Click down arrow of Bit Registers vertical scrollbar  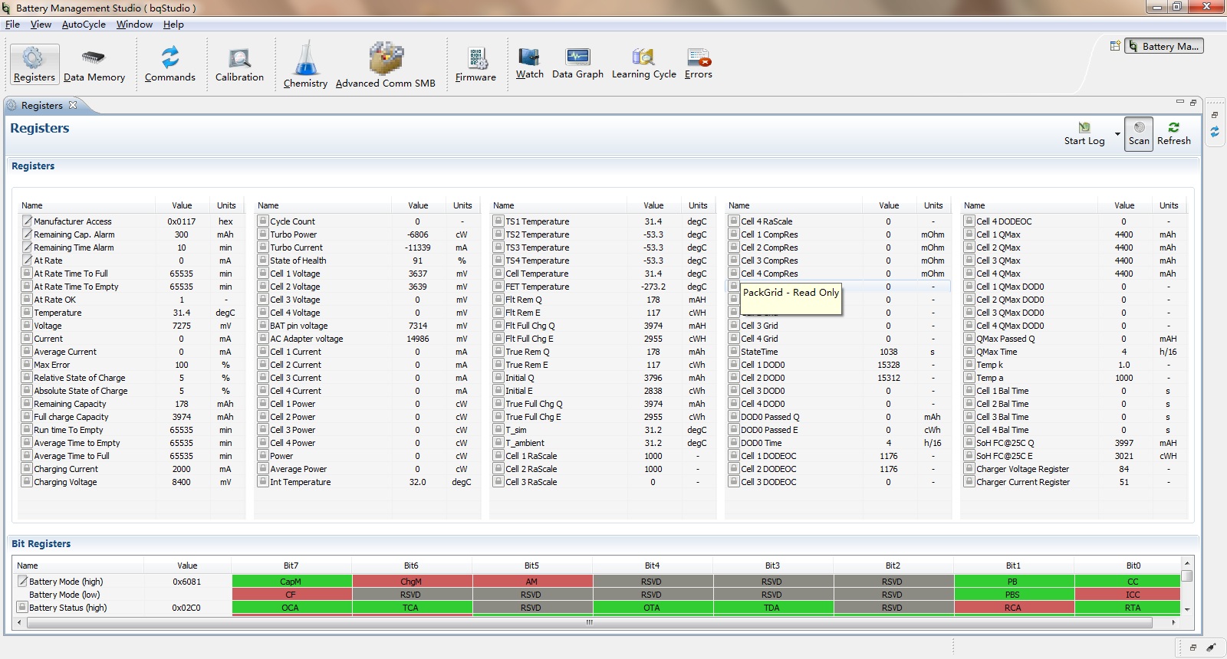(x=1187, y=609)
